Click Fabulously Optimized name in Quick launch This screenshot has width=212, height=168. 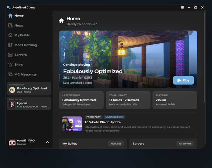click(32, 89)
